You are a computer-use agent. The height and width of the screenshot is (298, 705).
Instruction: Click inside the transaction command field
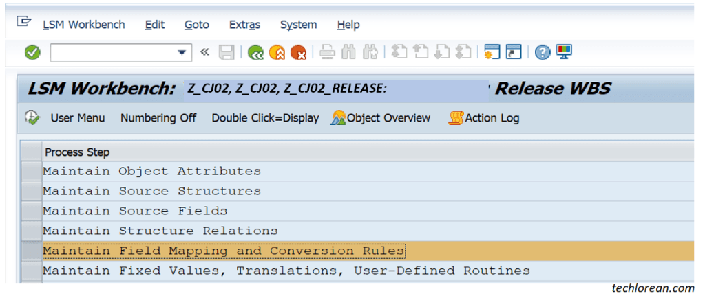tap(114, 53)
